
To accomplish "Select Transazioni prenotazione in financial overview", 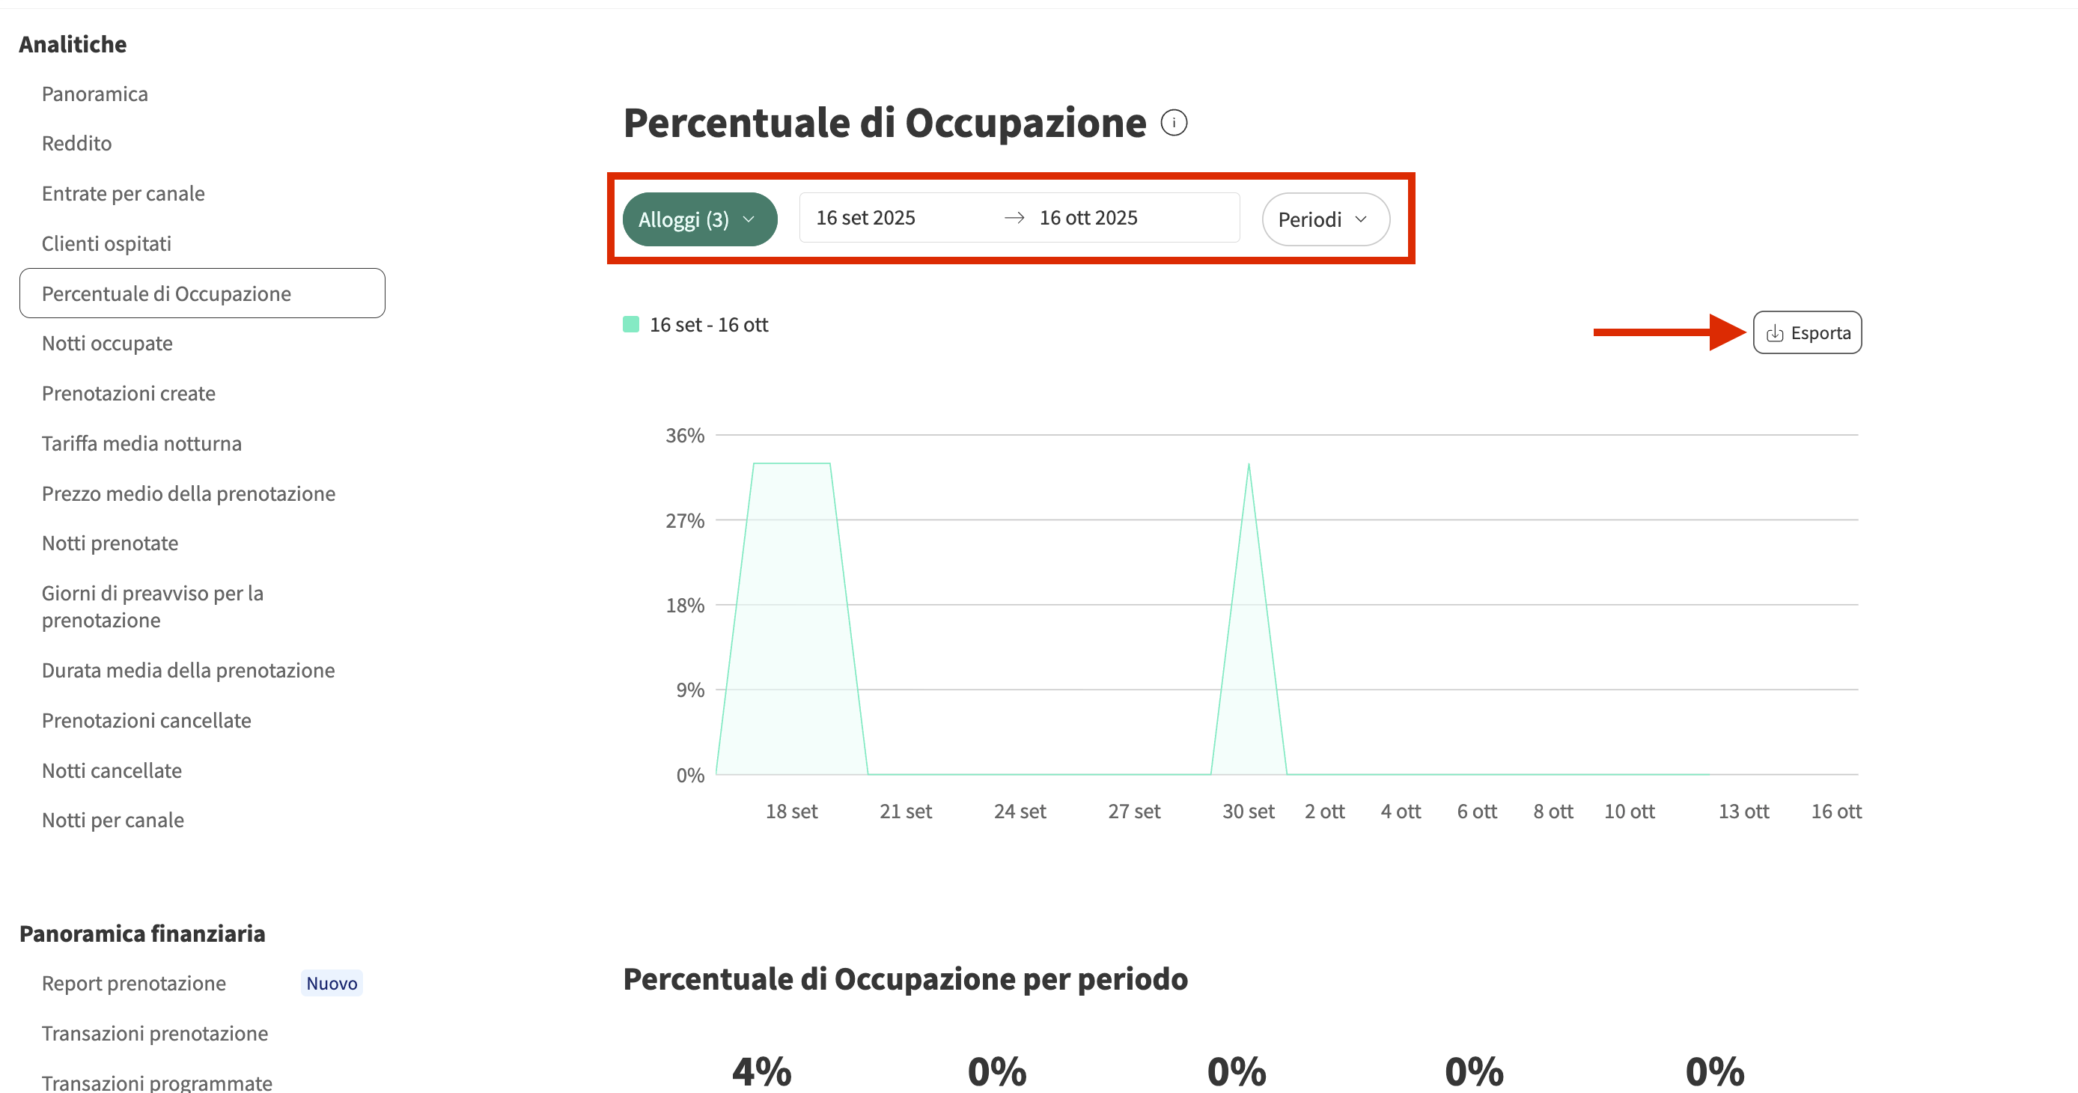I will [x=155, y=1032].
